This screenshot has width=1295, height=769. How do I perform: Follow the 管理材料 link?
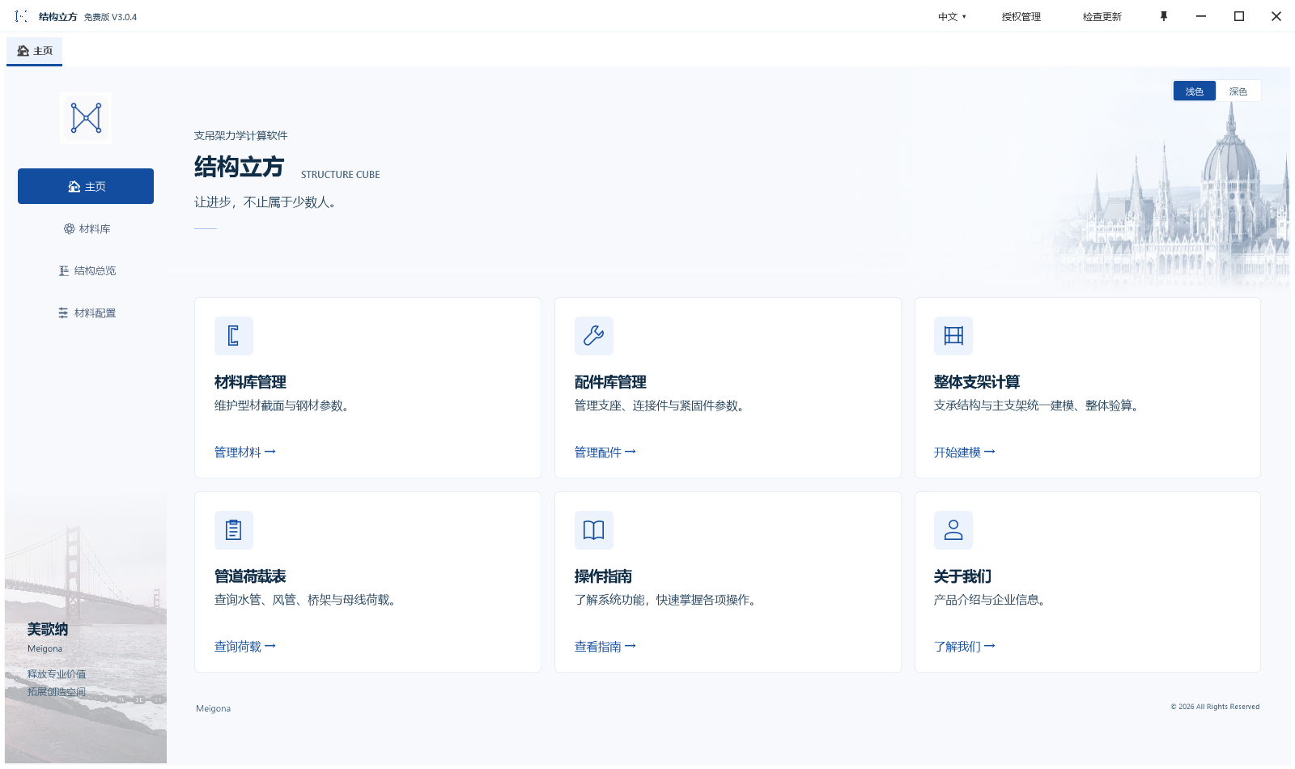245,452
